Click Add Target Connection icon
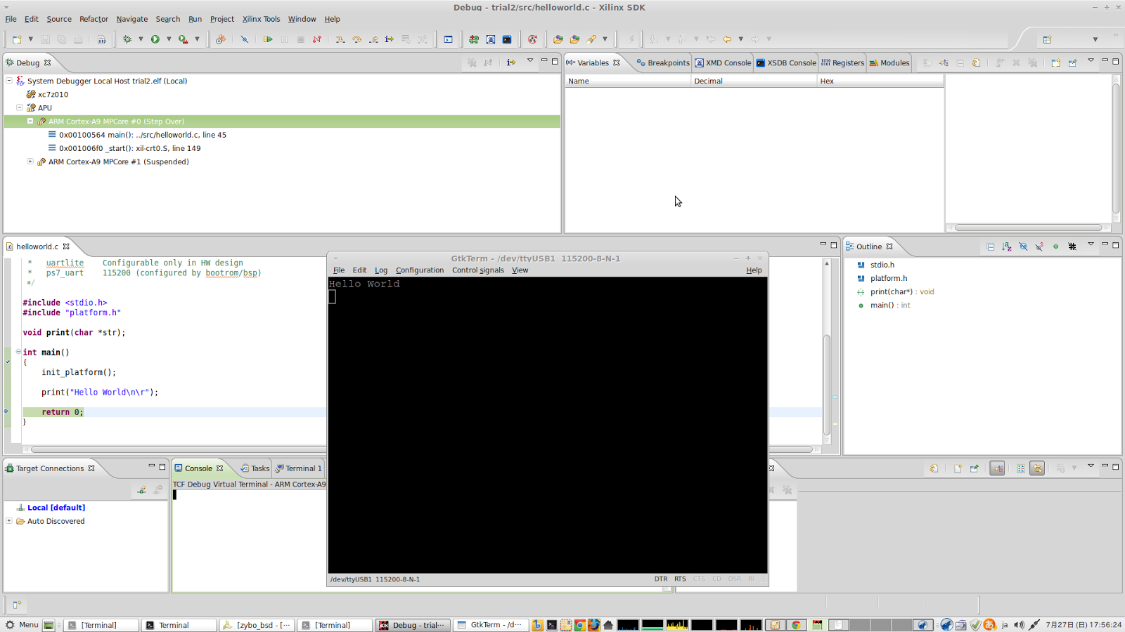The image size is (1125, 632). pos(142,489)
